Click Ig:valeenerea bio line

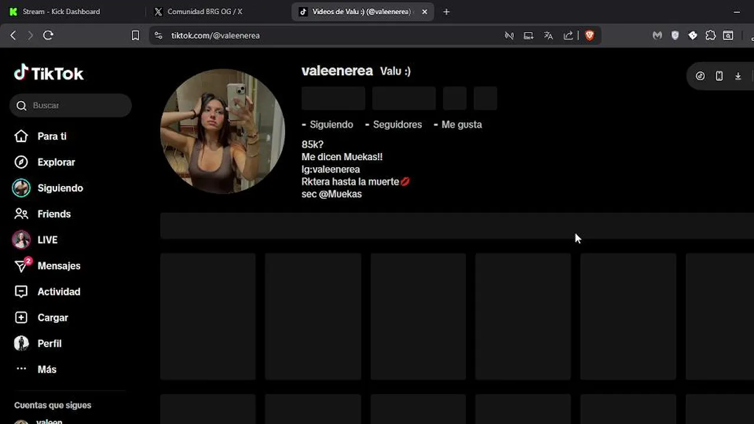coord(330,169)
